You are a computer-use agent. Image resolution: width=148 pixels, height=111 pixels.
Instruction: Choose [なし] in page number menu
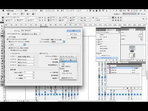pyautogui.click(x=68, y=62)
